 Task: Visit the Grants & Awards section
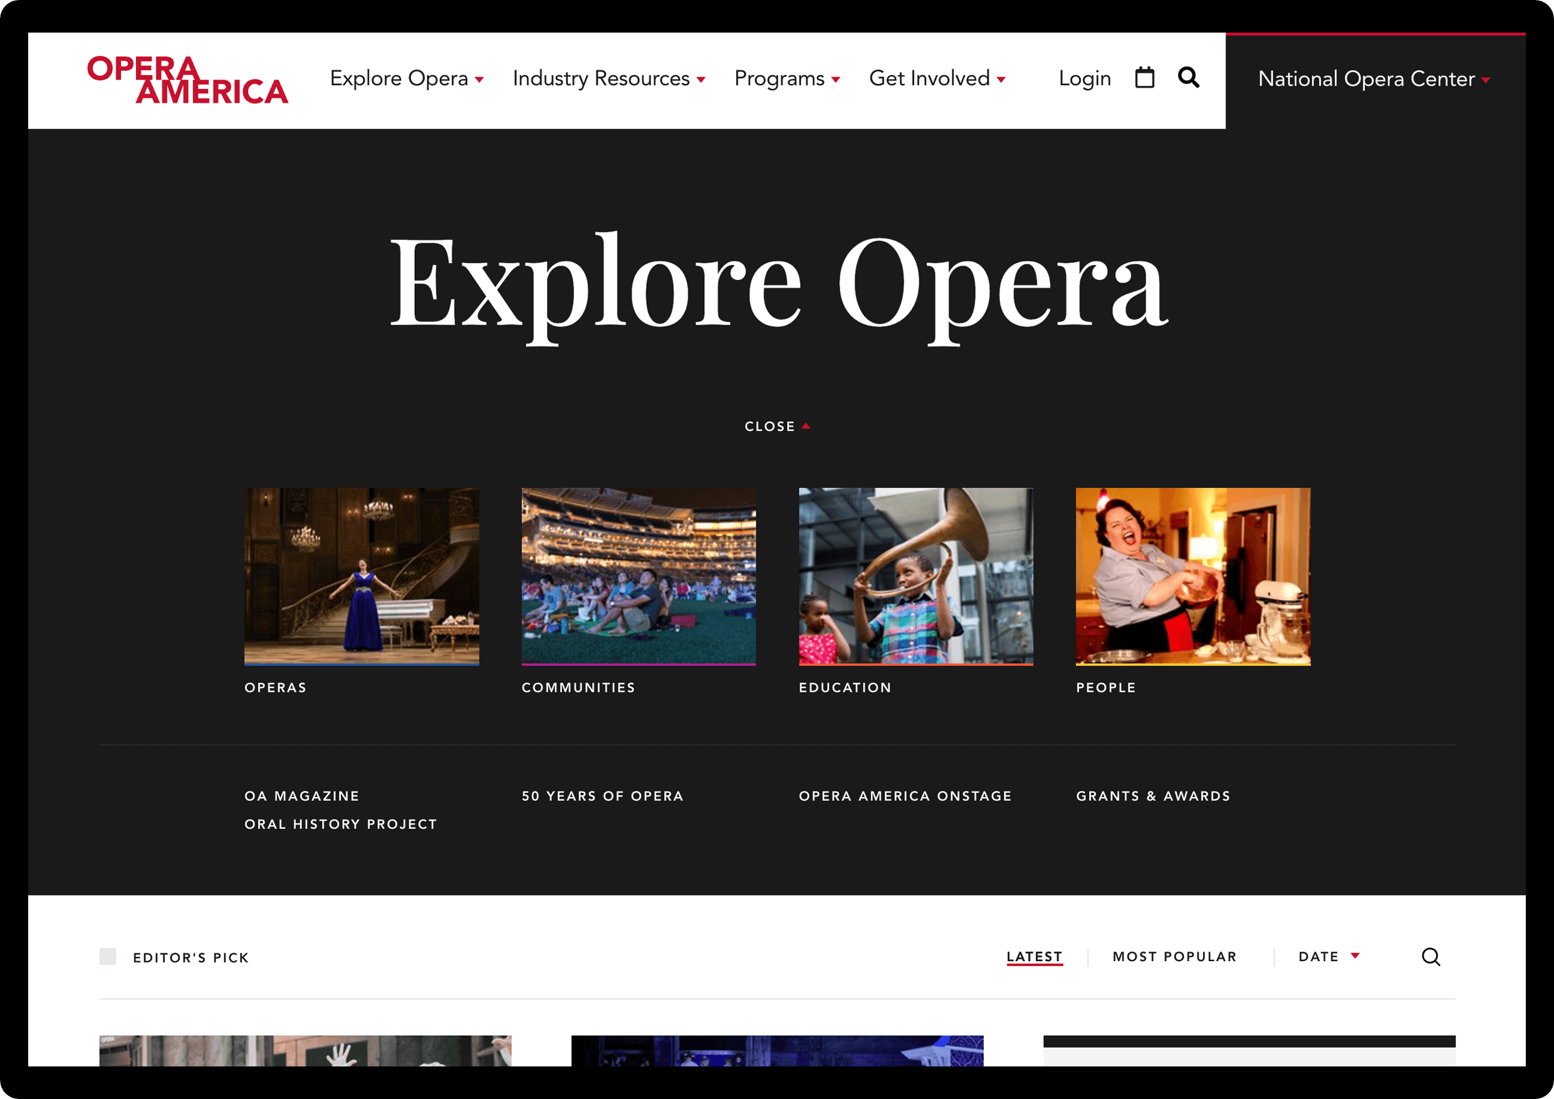(x=1154, y=796)
